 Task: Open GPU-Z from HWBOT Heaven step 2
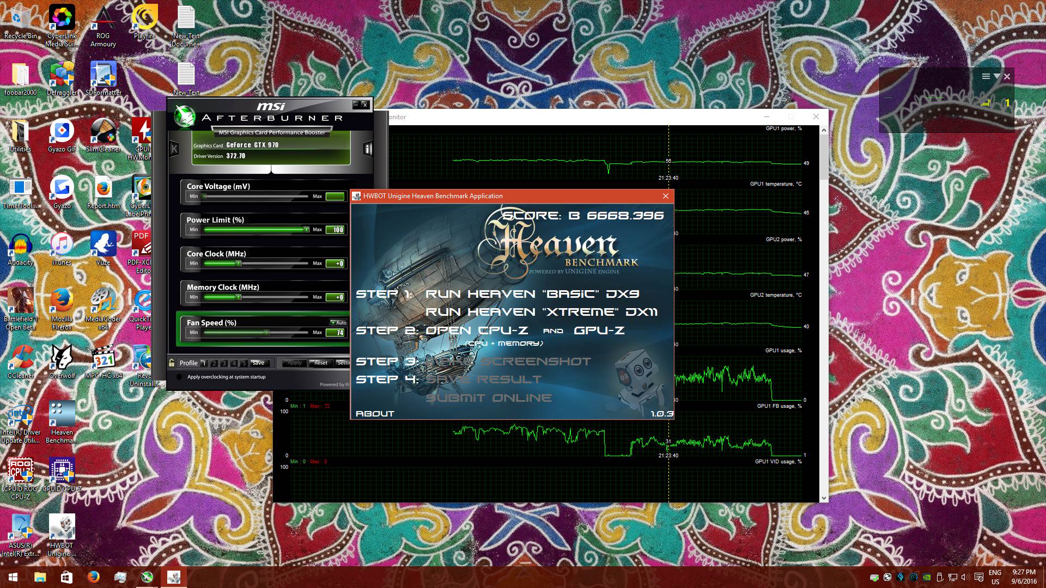click(599, 330)
